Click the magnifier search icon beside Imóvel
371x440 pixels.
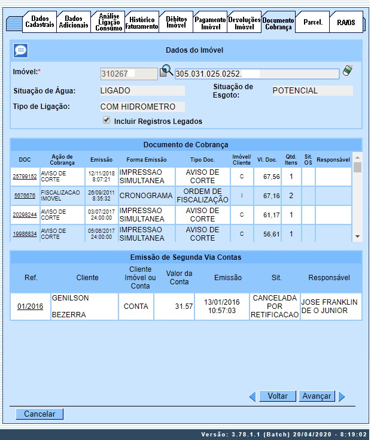pos(166,72)
